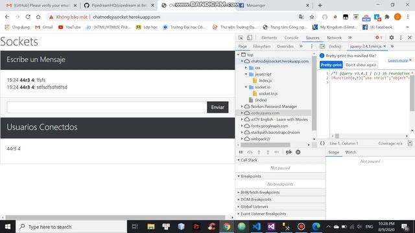415x233 pixels.
Task: Switch to the (index) file tab
Action: 335,46
